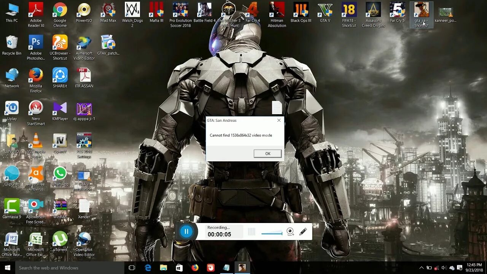Select the Black Ops III shortcut

click(x=301, y=13)
